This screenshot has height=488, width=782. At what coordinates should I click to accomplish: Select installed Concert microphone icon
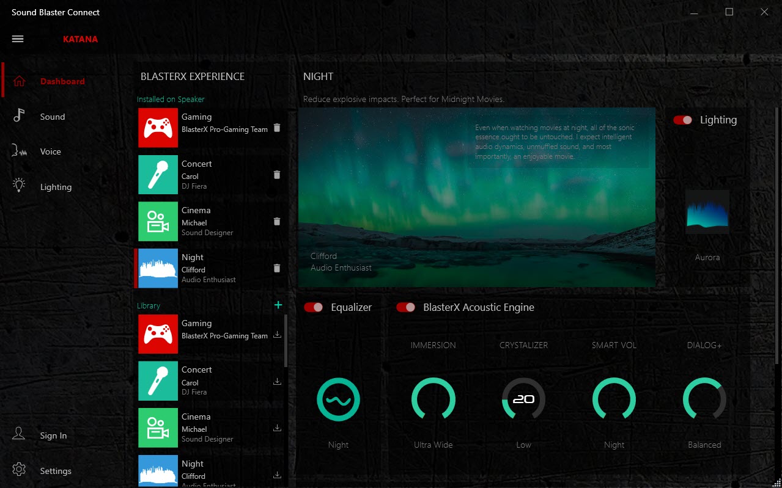(x=158, y=175)
